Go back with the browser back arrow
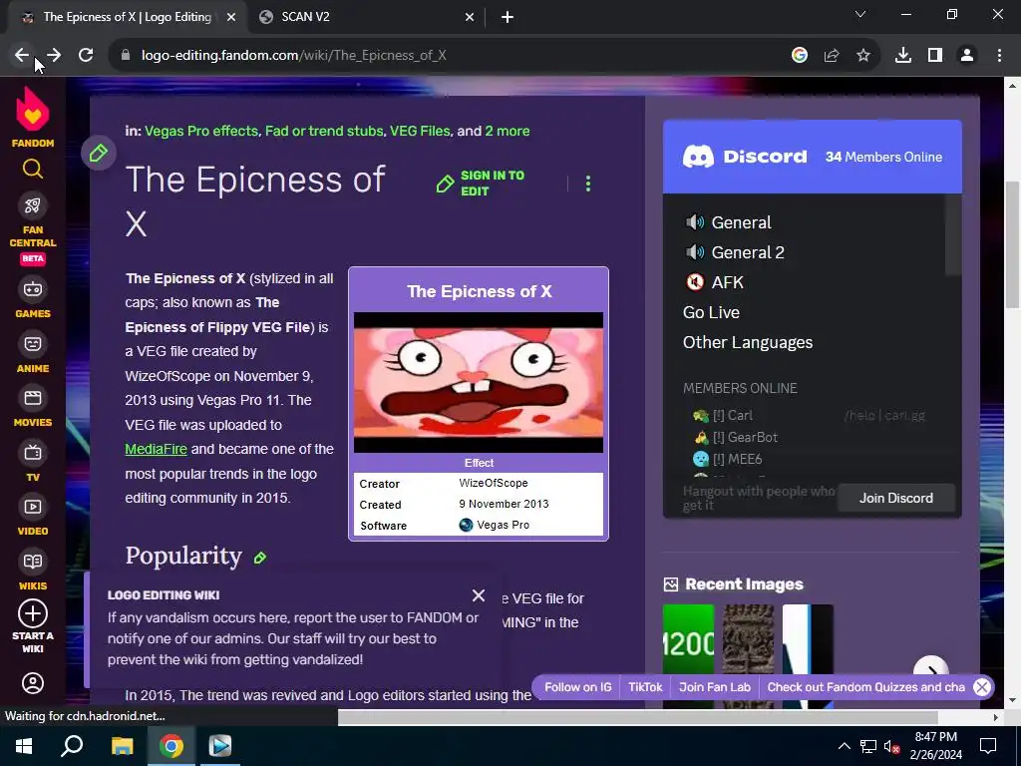Image resolution: width=1021 pixels, height=766 pixels. click(x=22, y=56)
